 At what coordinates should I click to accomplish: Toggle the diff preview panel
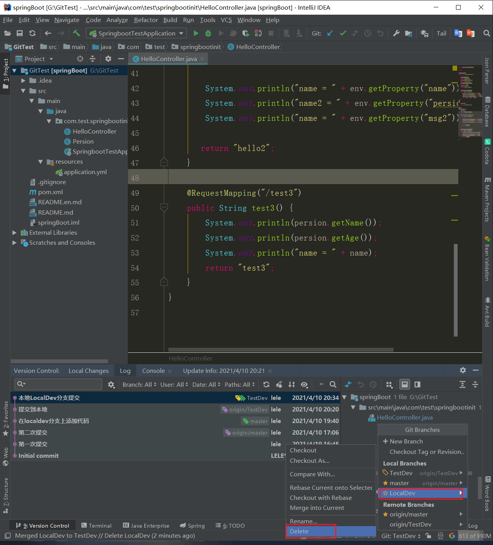click(417, 384)
